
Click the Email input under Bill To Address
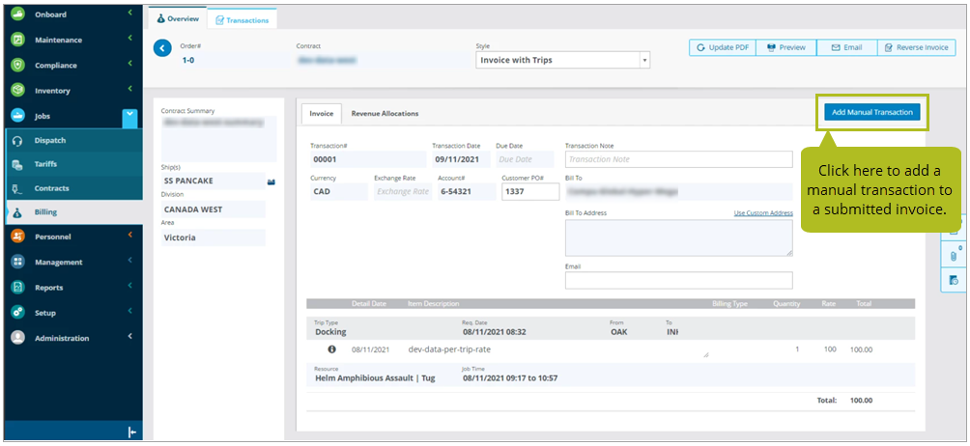(x=678, y=281)
